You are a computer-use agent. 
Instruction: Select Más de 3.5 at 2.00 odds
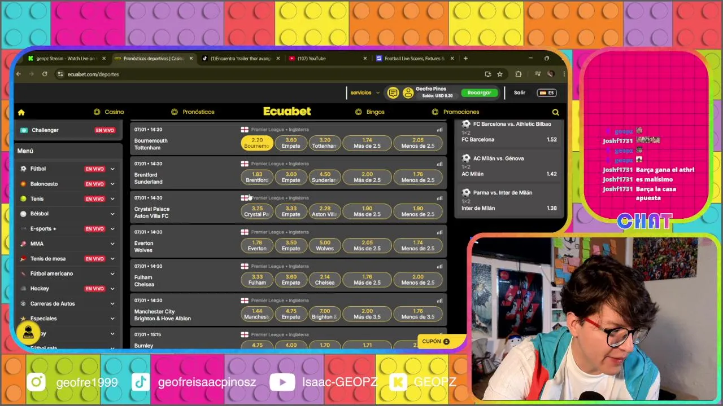click(x=367, y=314)
